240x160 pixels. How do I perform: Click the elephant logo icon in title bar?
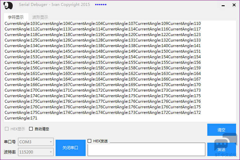8,6
